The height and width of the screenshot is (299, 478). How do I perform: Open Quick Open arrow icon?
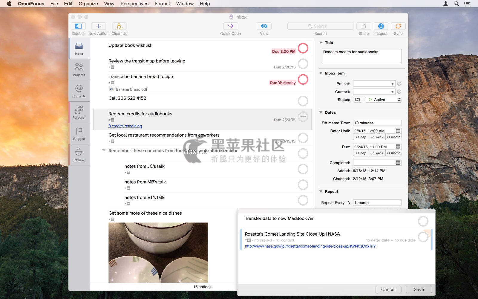(230, 26)
